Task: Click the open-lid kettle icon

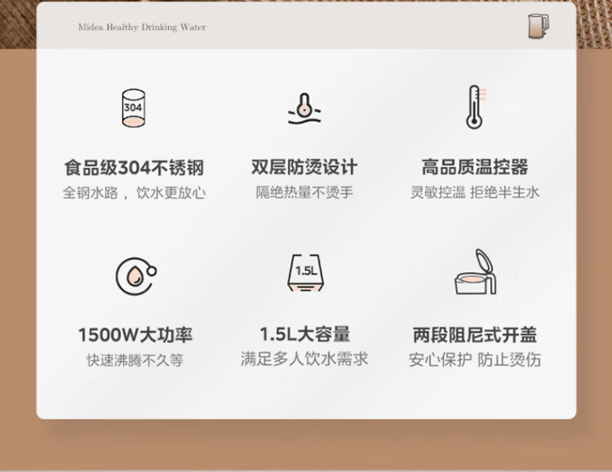Action: click(476, 272)
